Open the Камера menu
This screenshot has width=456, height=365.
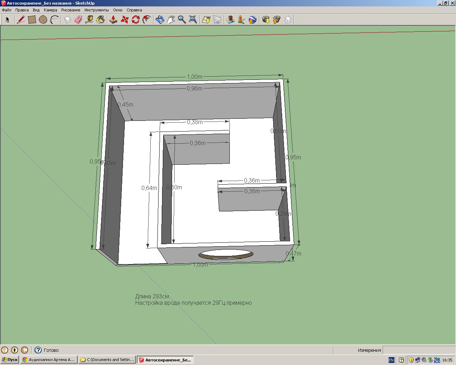pyautogui.click(x=50, y=10)
